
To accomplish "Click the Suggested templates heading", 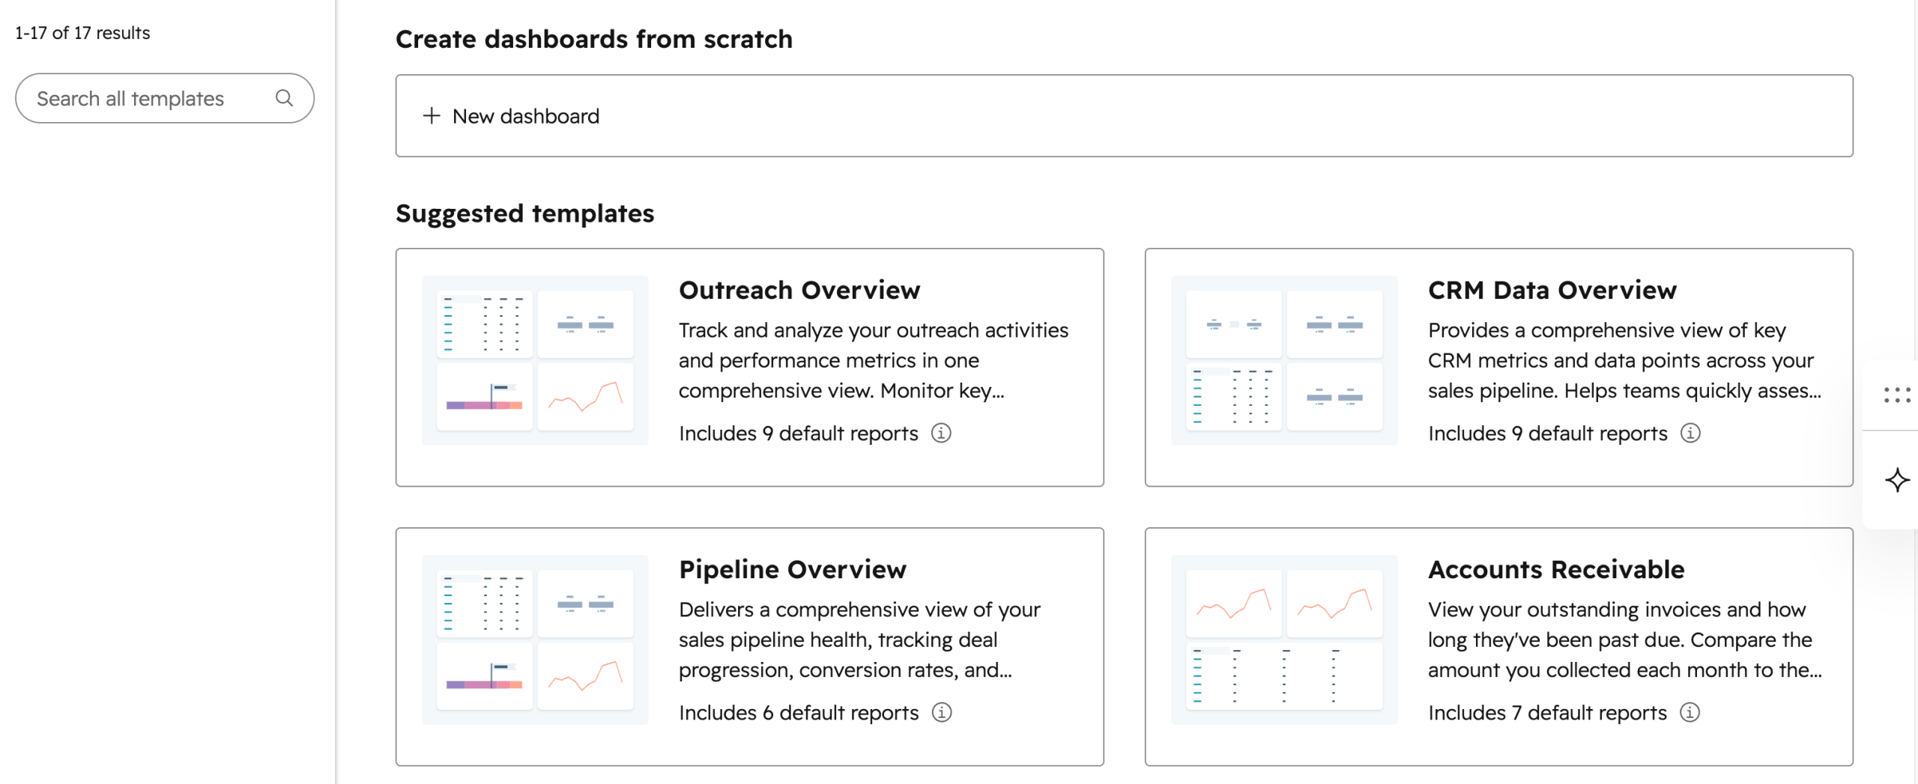I will 524,213.
